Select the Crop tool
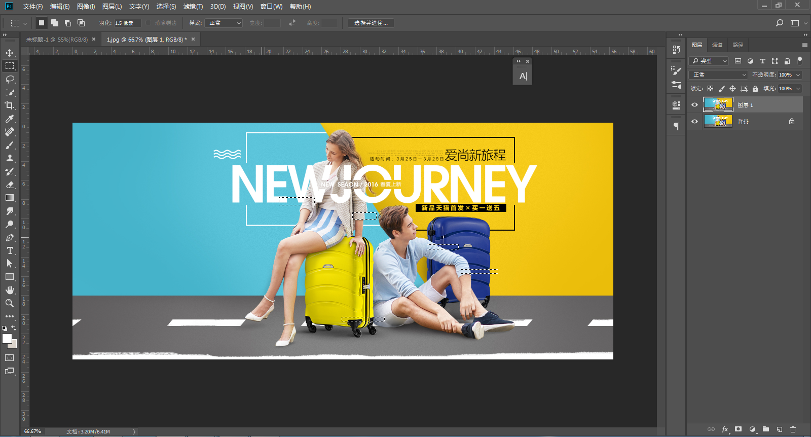811x437 pixels. click(x=10, y=105)
